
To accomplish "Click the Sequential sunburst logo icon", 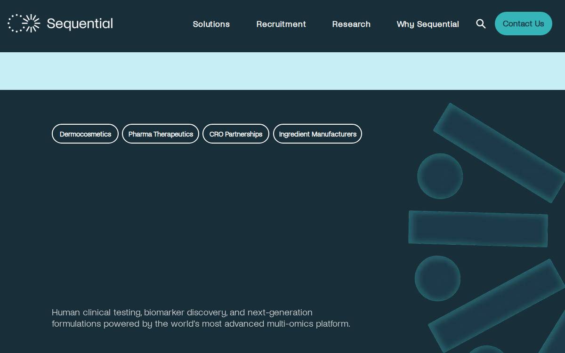I will [x=24, y=24].
